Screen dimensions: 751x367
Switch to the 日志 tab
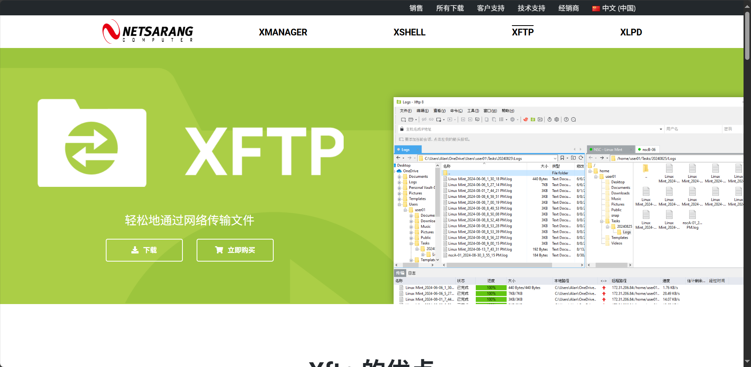point(412,273)
